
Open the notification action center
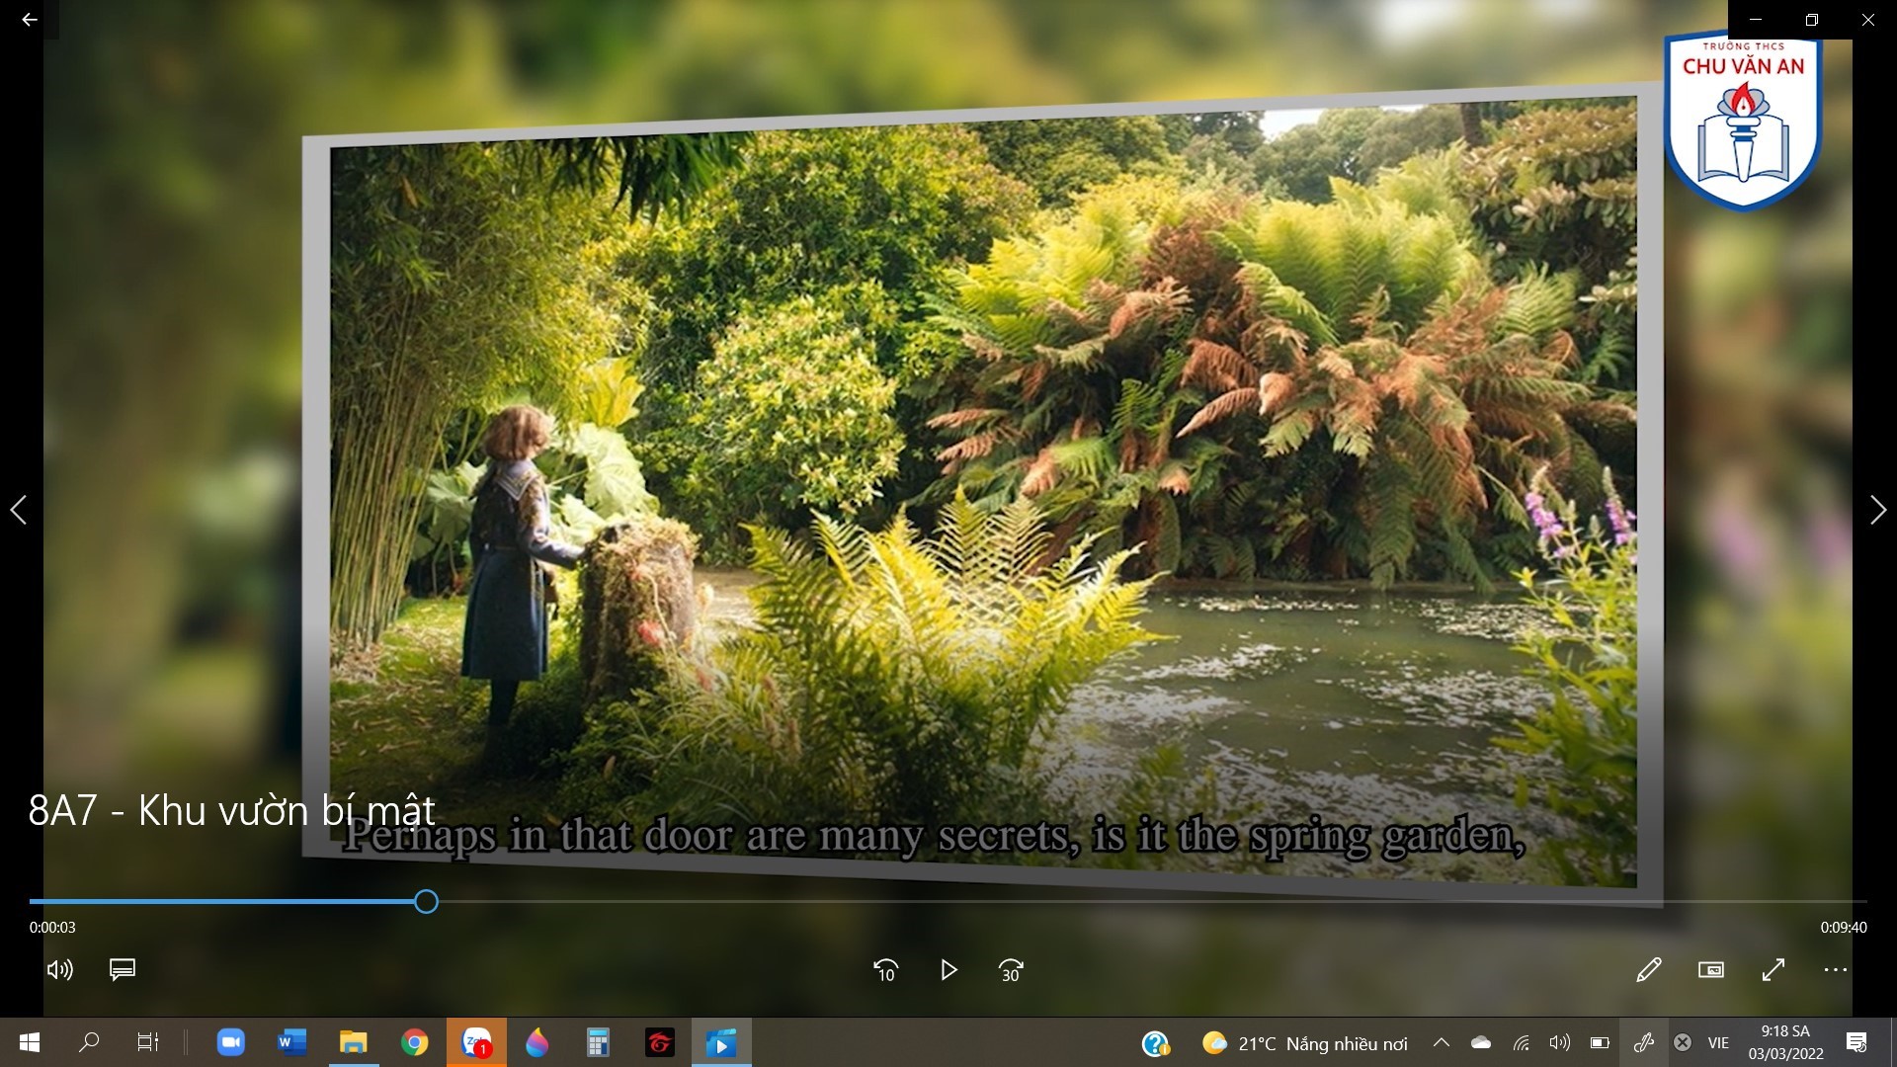1856,1042
